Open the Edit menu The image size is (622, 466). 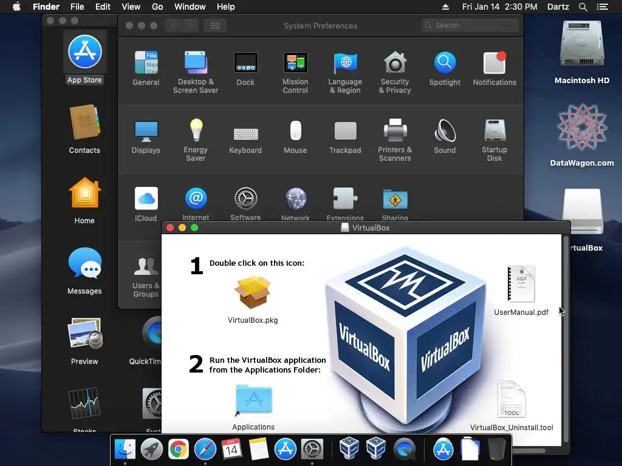[103, 7]
